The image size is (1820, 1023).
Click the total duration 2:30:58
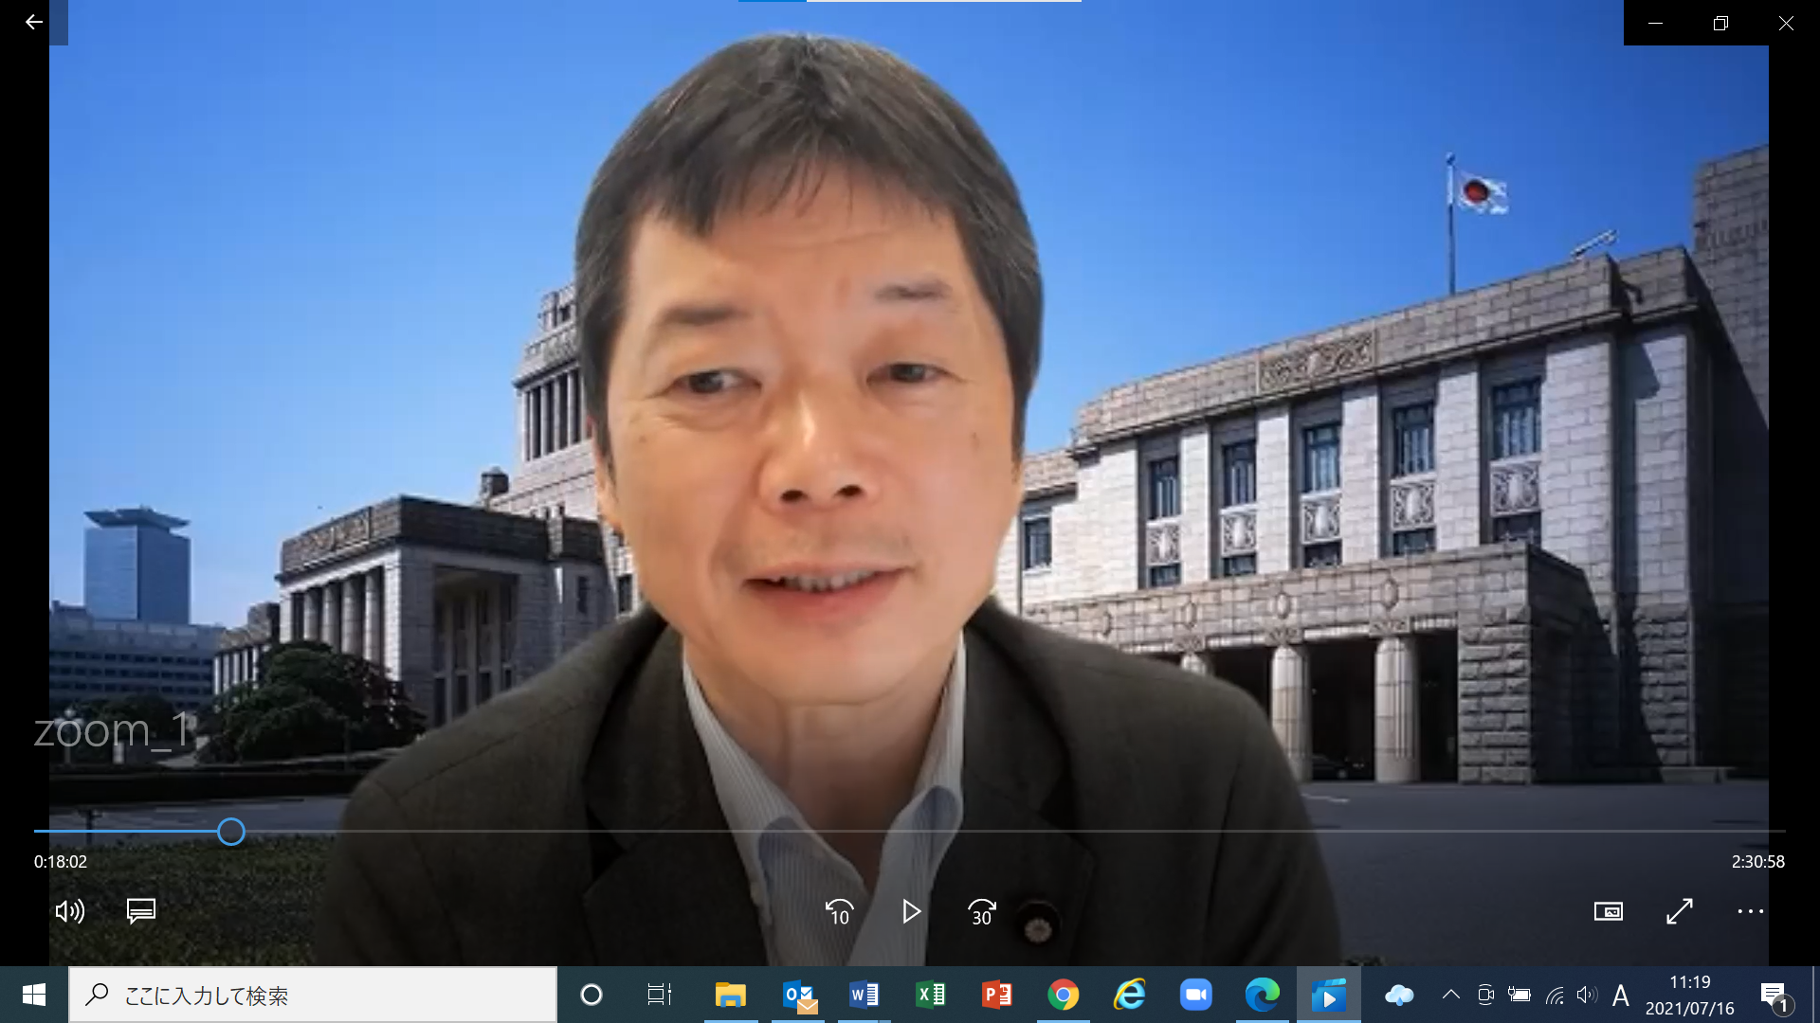pyautogui.click(x=1758, y=862)
